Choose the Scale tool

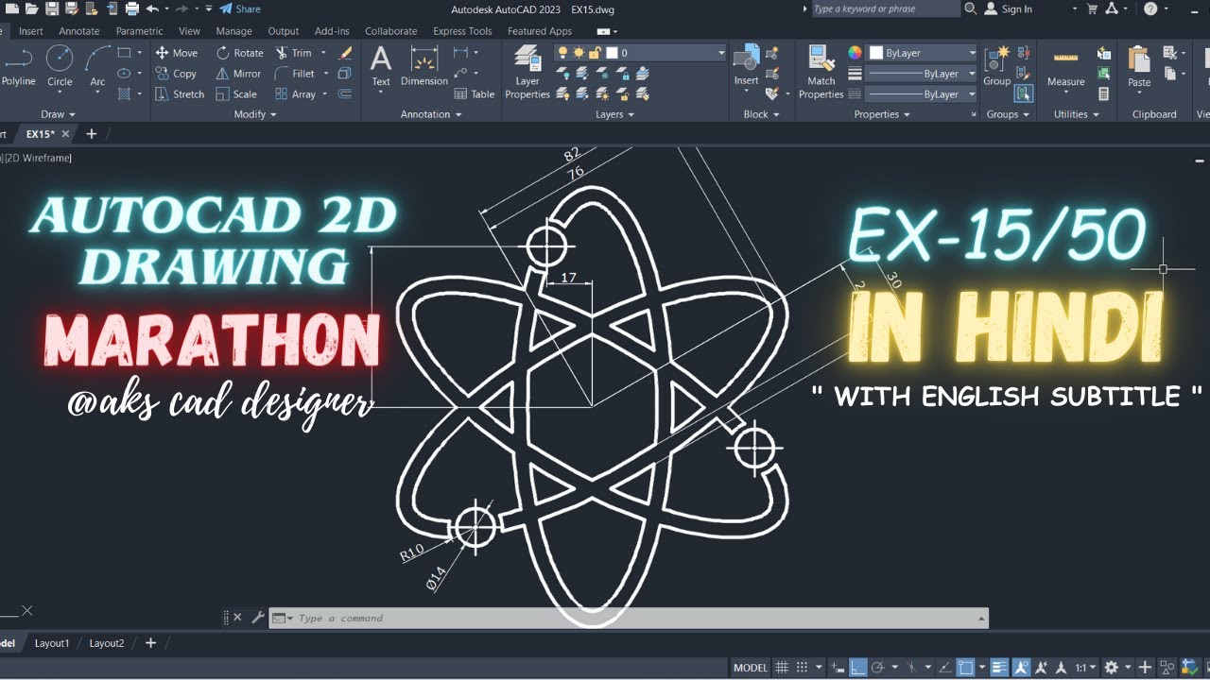coord(236,94)
